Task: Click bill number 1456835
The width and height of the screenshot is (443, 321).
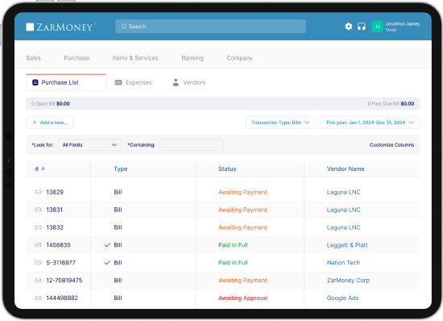Action: [x=59, y=245]
